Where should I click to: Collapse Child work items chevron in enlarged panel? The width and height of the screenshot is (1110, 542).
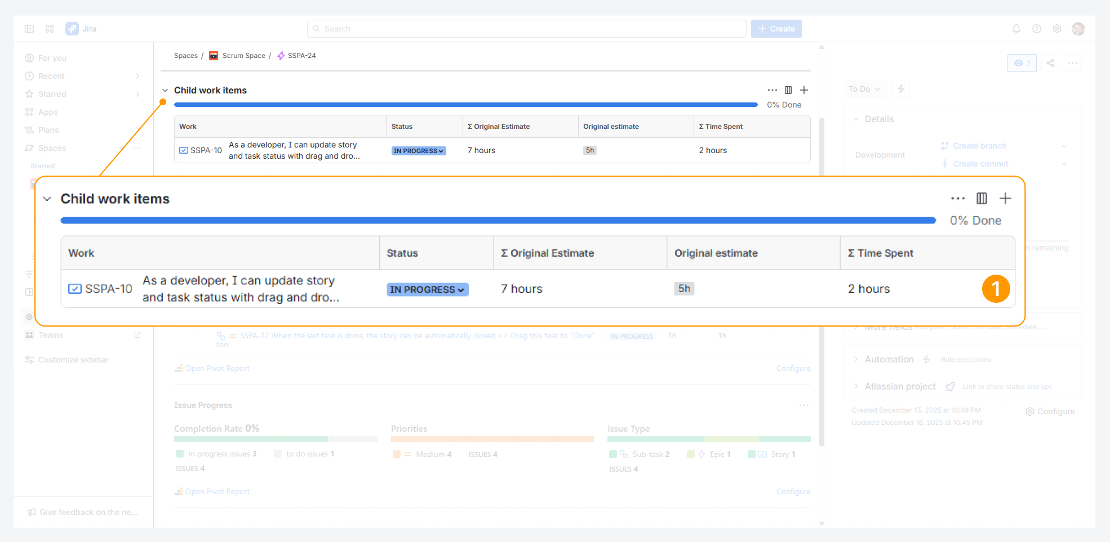point(47,199)
